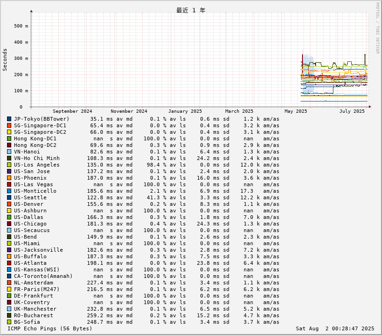Select the Hong Kong-DC1 legend label
The image size is (382, 335).
click(x=35, y=139)
